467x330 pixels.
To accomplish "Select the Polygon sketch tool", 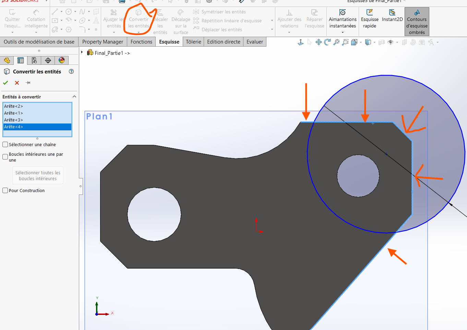I will pyautogui.click(x=69, y=30).
